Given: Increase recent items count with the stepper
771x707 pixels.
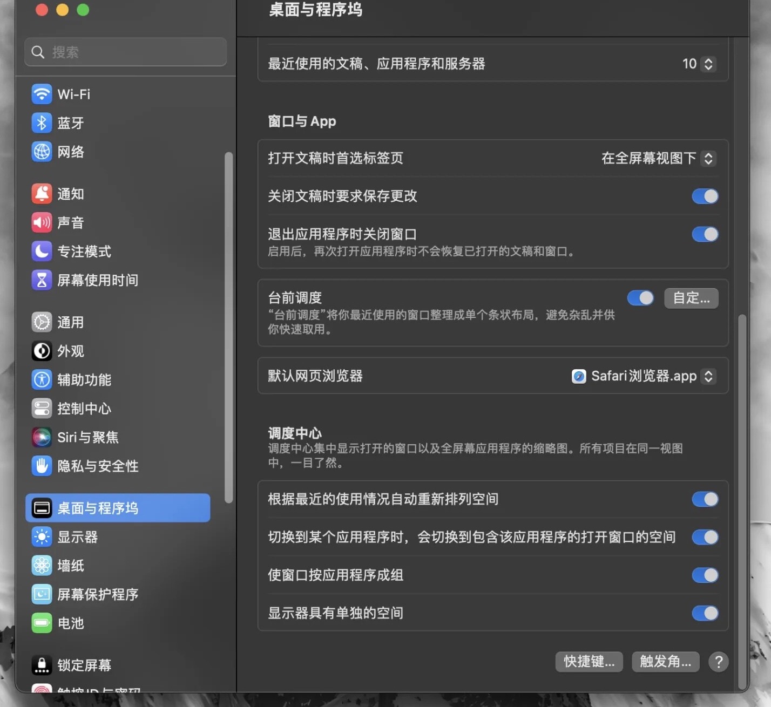Looking at the screenshot, I should (709, 60).
